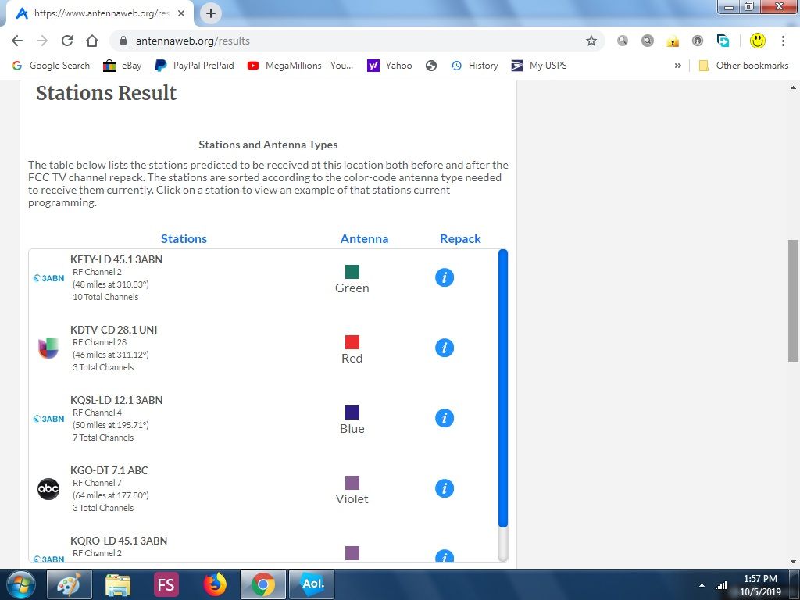Expand hidden bookmarks with double chevron
Image resolution: width=800 pixels, height=600 pixels.
pos(677,66)
